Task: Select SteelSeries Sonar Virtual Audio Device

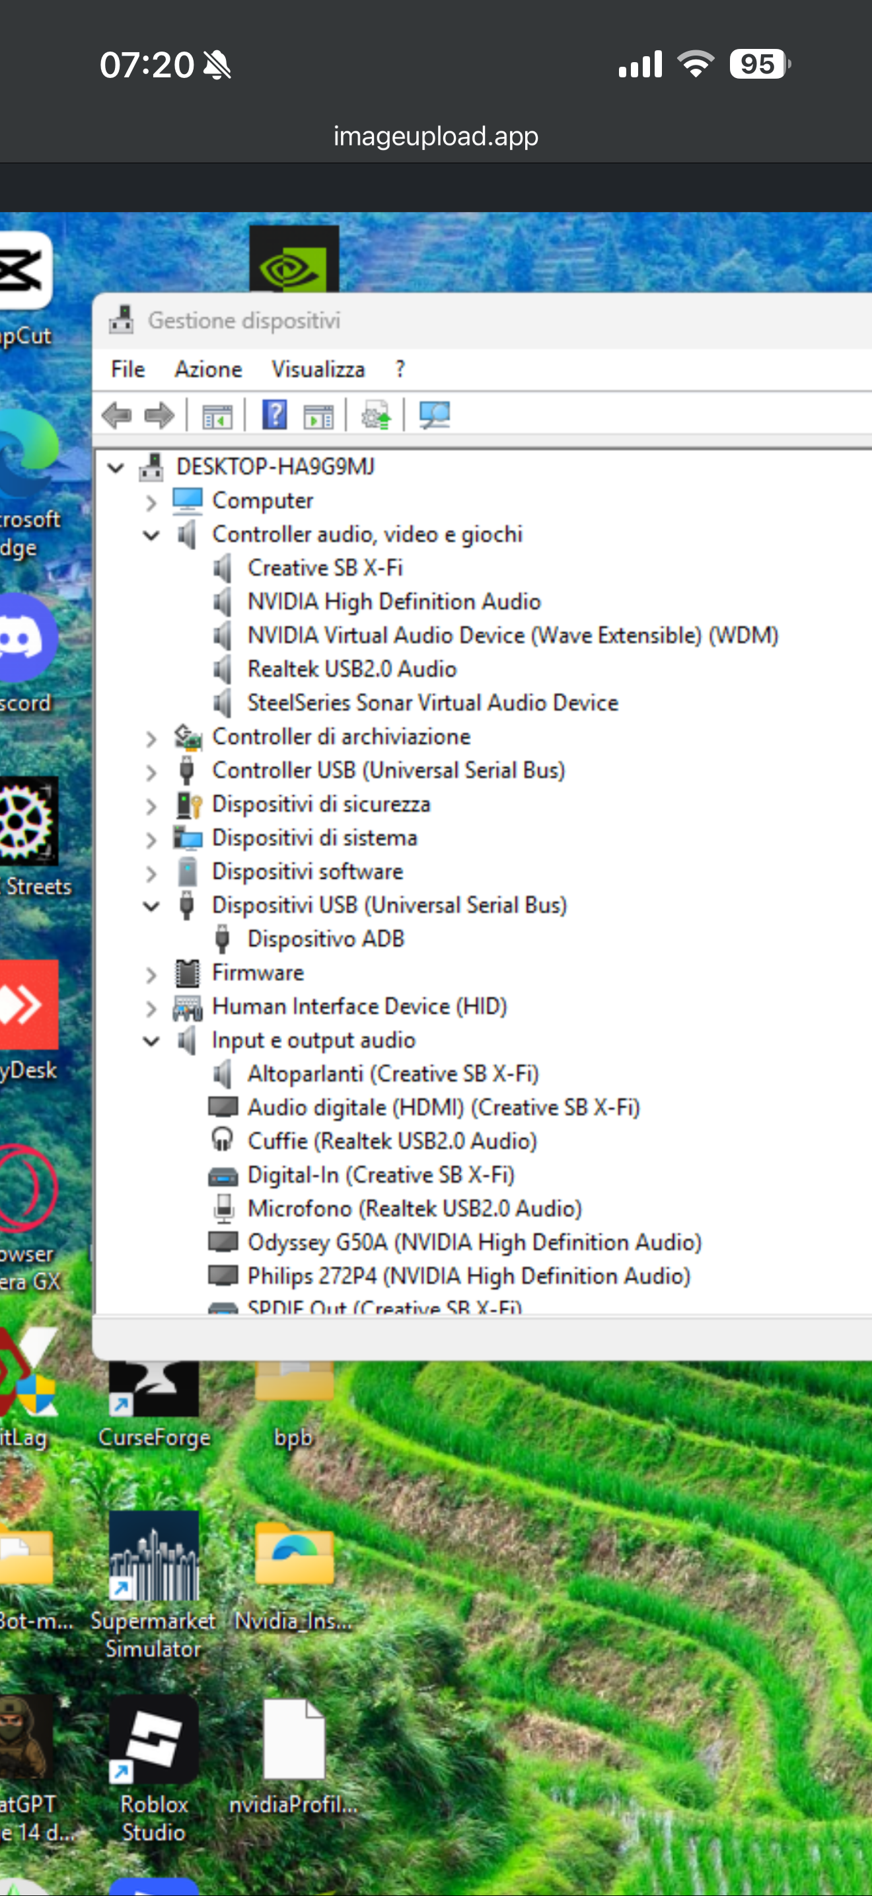Action: pos(432,703)
